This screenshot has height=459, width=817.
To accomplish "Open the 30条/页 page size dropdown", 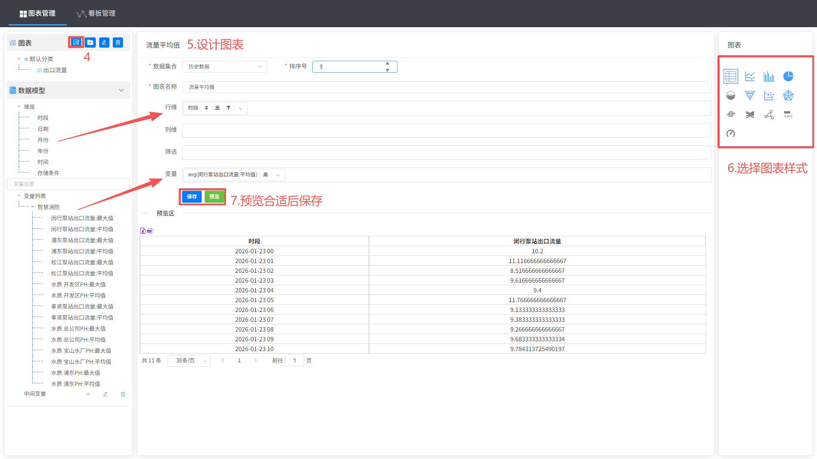I will coord(189,360).
